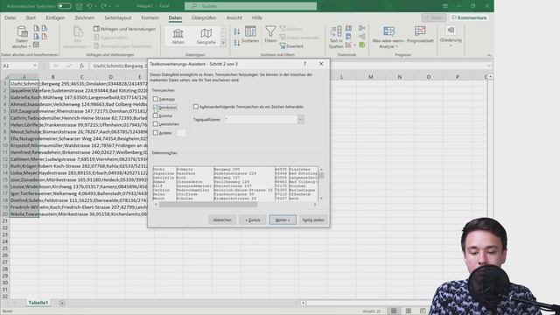Sort ascending with the A-Z icon

point(237,31)
